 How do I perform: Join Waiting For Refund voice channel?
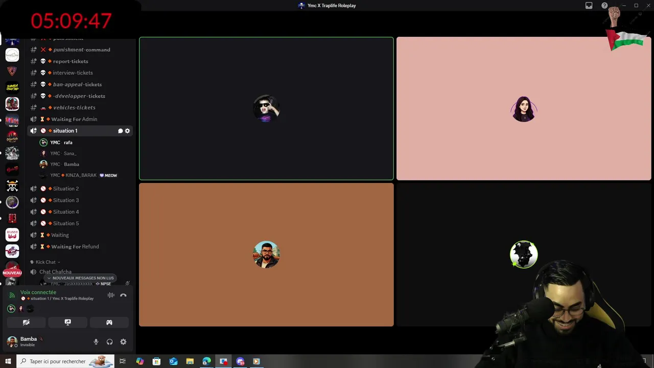point(81,246)
